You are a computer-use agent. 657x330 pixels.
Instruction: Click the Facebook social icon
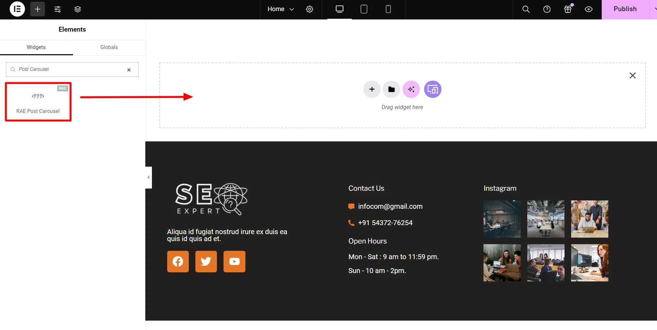coord(178,262)
